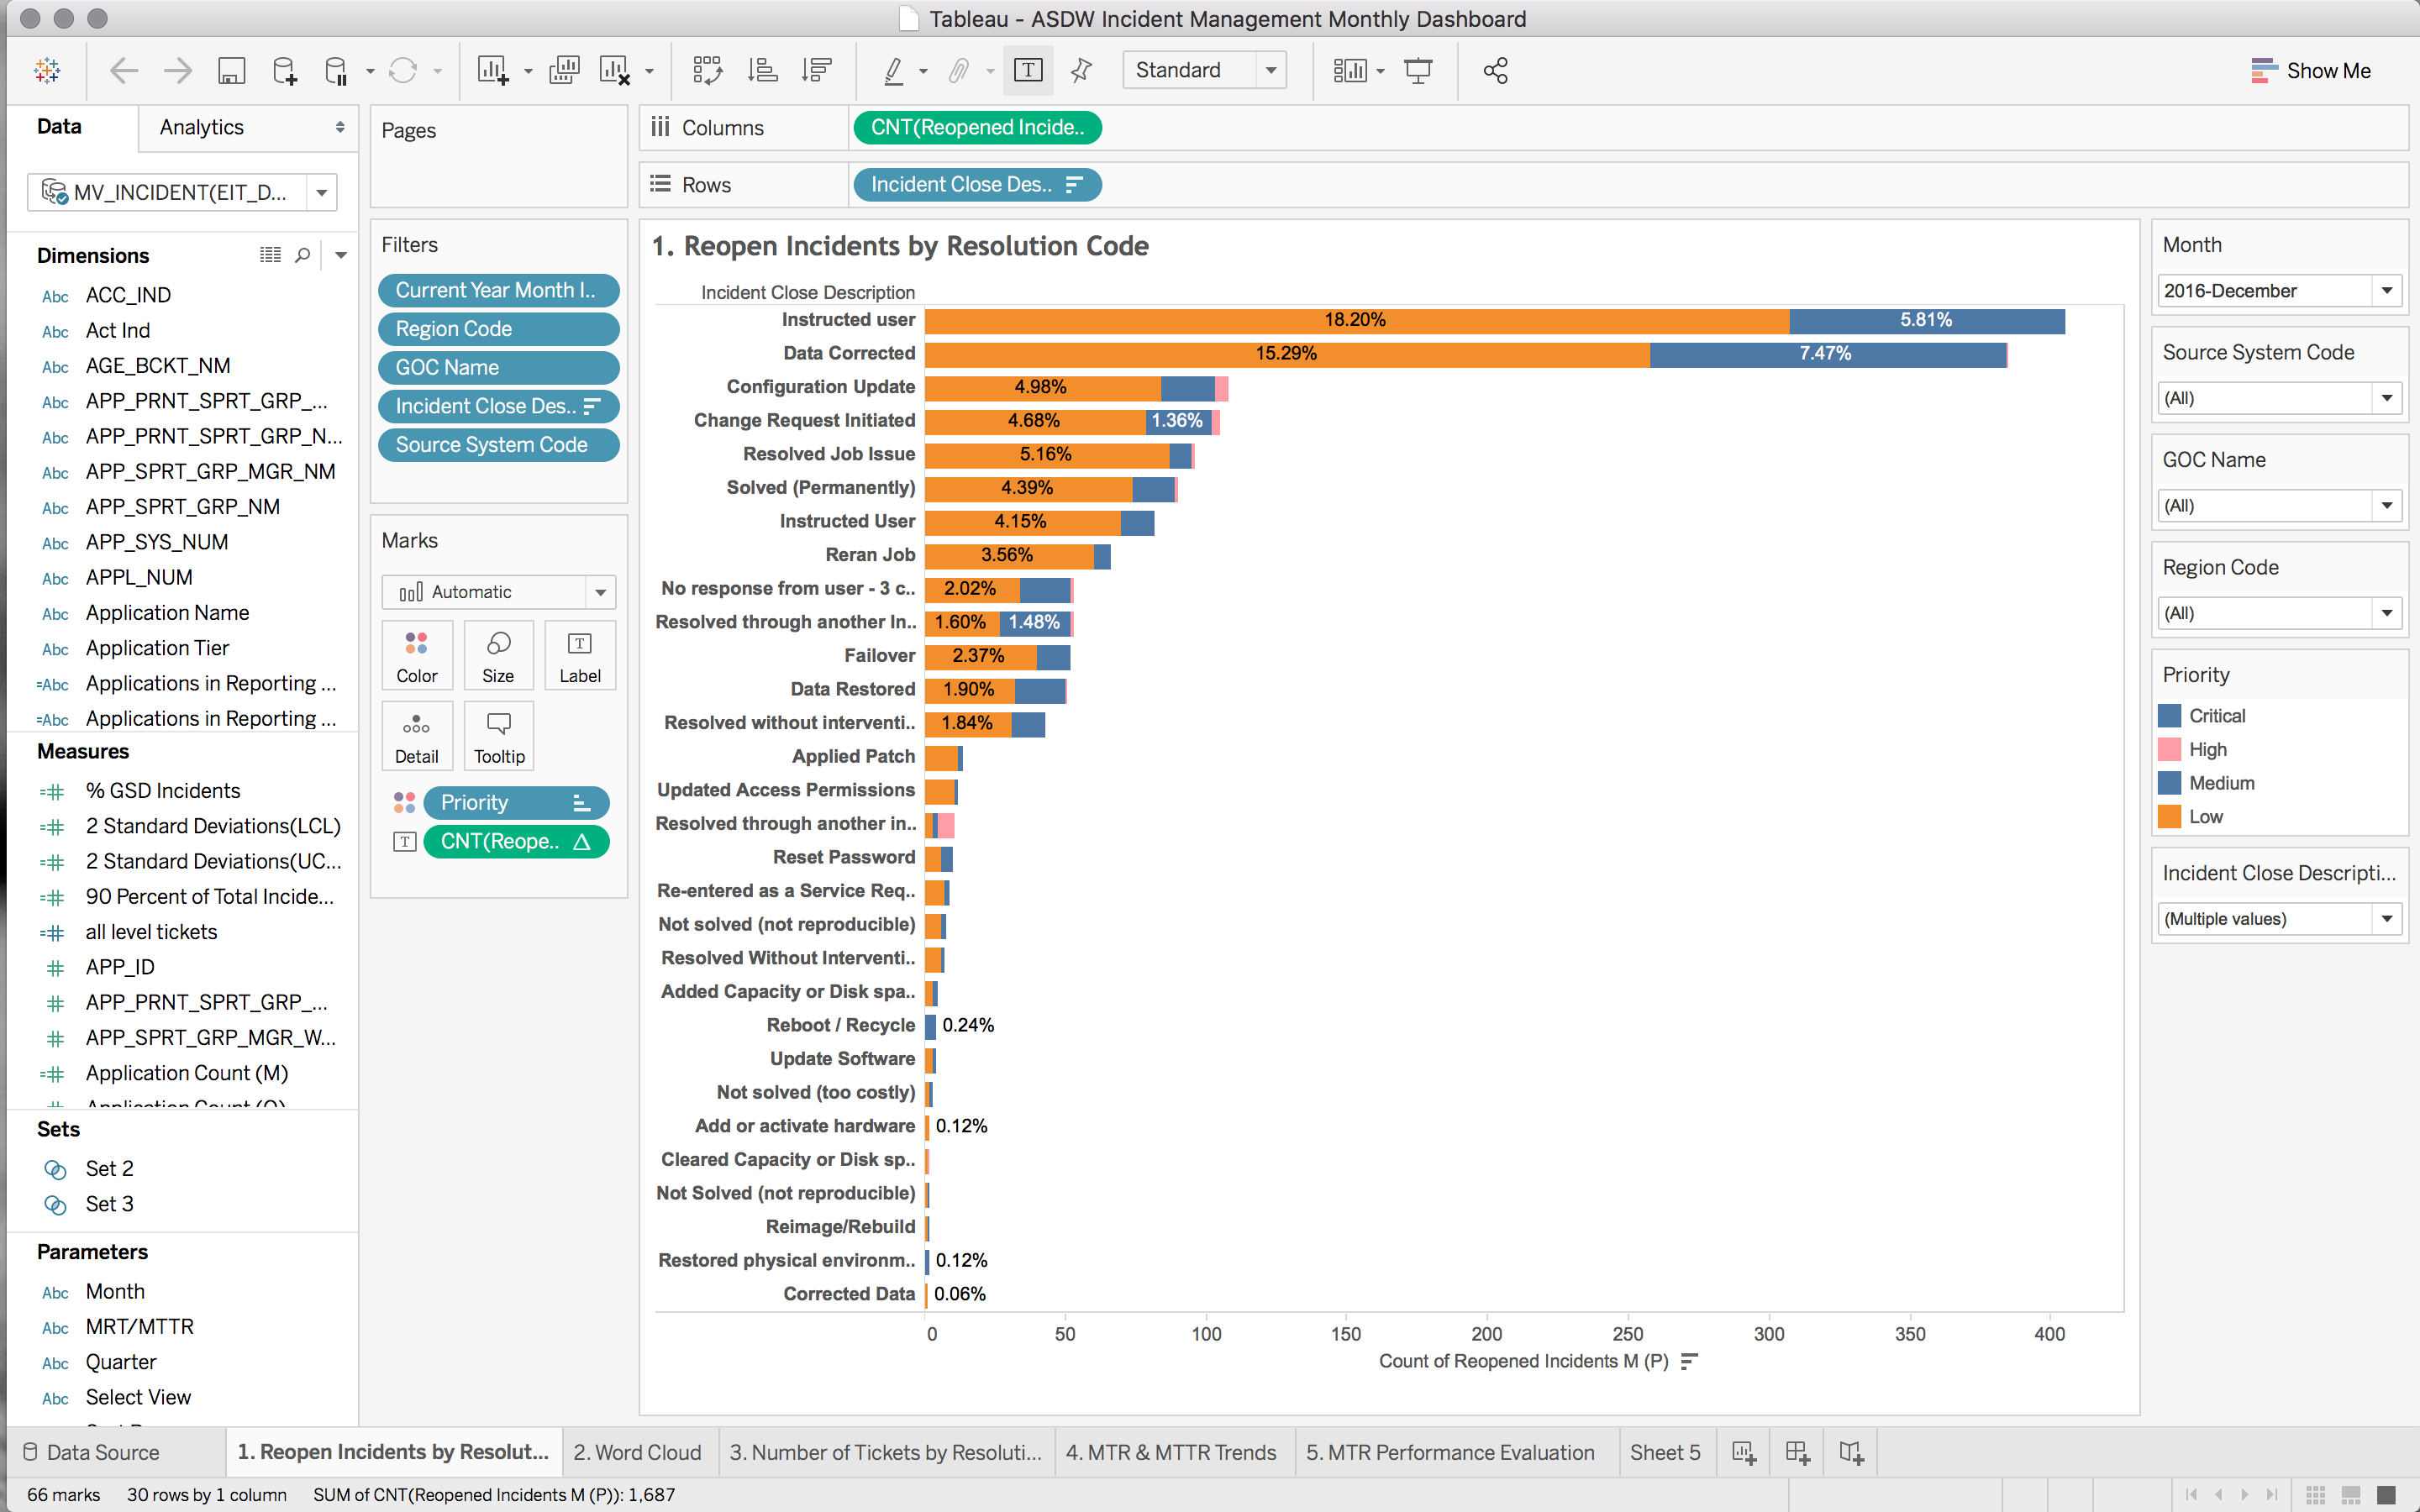Viewport: 2420px width, 1512px height.
Task: Click the Tableau start page logo icon
Action: pos(47,70)
